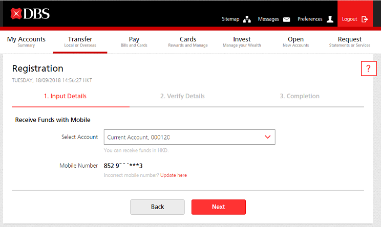The width and height of the screenshot is (381, 227).
Task: Click the 3. Completion step
Action: (x=300, y=96)
